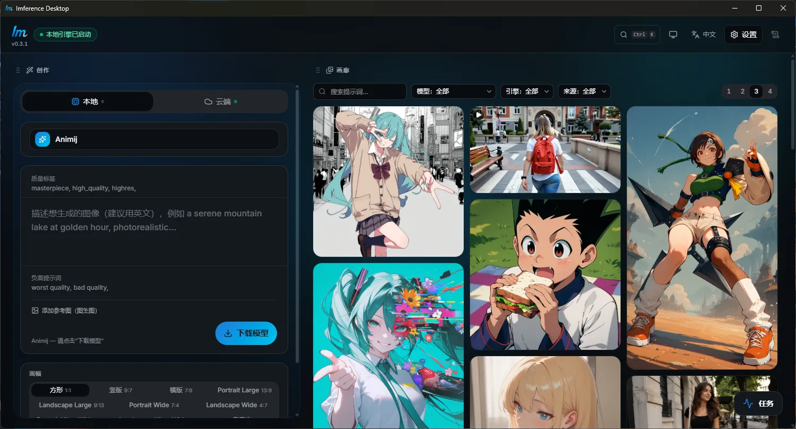Open the boy eating sandwich thumbnail
Viewport: 796px width, 429px height.
pos(545,274)
